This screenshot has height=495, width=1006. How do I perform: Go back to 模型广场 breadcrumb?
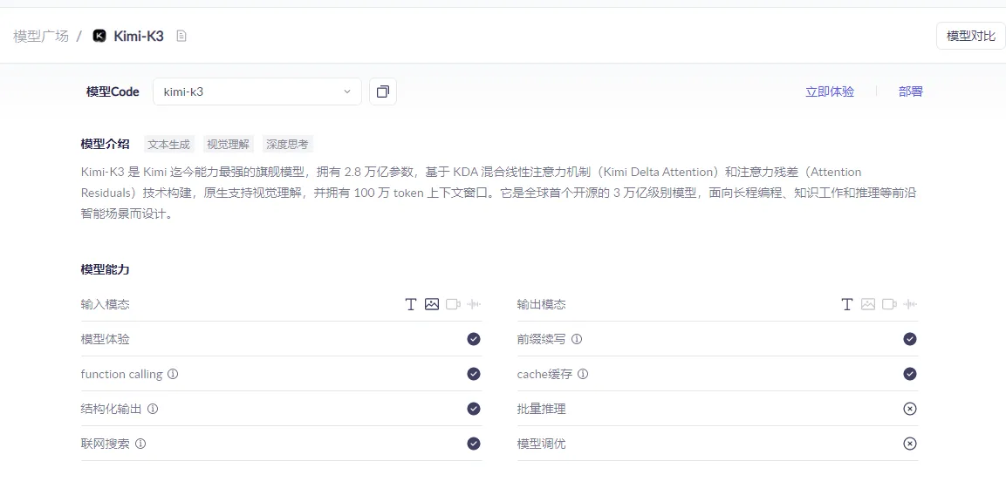tap(40, 36)
